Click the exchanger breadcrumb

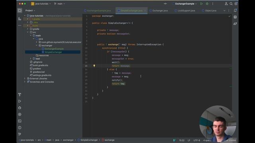point(68,140)
